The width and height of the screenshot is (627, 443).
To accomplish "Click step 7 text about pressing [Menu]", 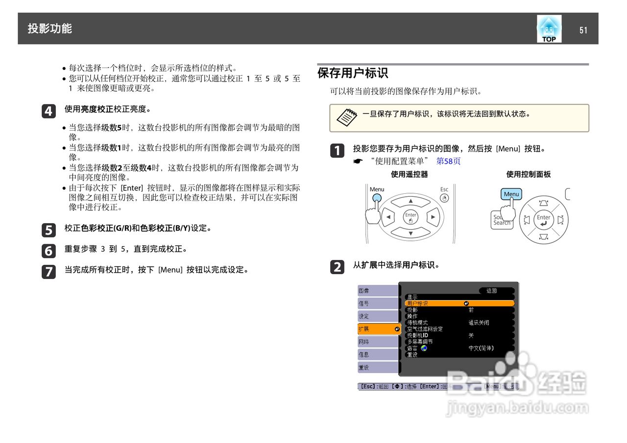I will [x=156, y=269].
